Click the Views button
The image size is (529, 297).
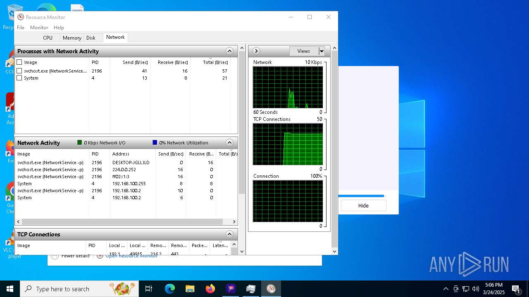coord(304,51)
